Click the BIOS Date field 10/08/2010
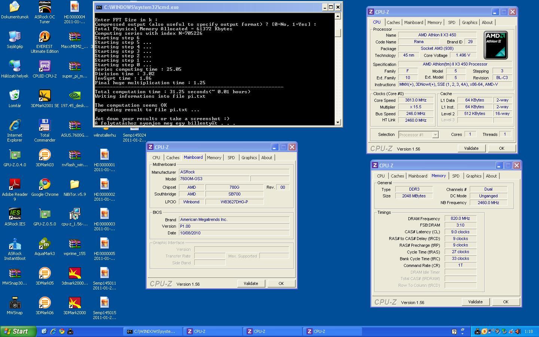The width and height of the screenshot is (539, 337). click(234, 233)
